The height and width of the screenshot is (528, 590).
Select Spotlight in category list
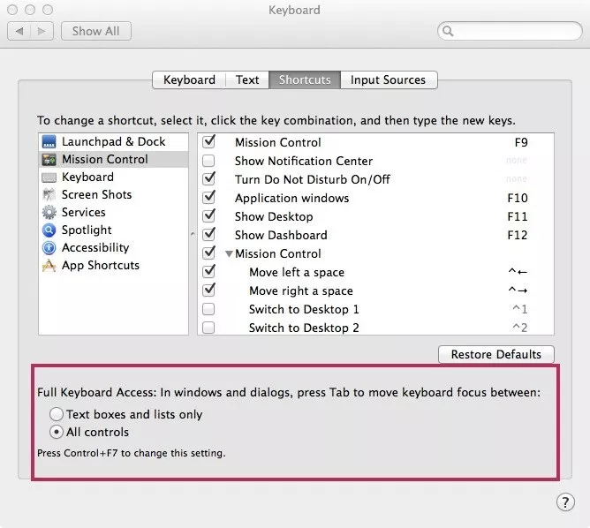(x=113, y=230)
